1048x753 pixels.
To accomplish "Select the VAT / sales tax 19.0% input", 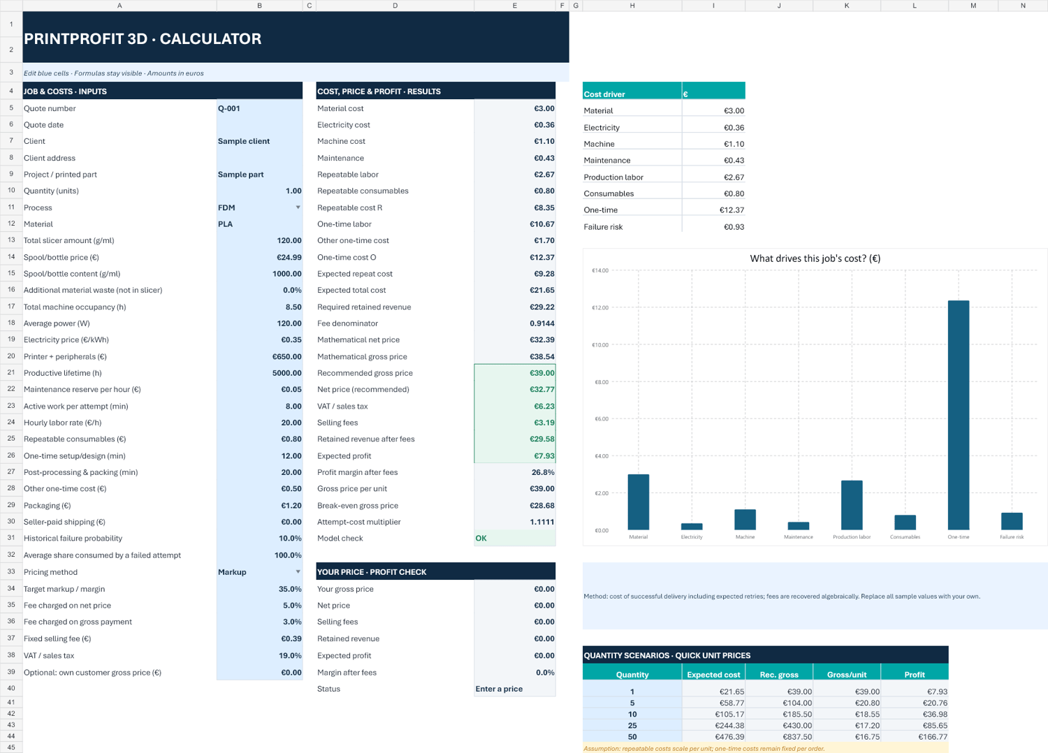I will (x=259, y=656).
